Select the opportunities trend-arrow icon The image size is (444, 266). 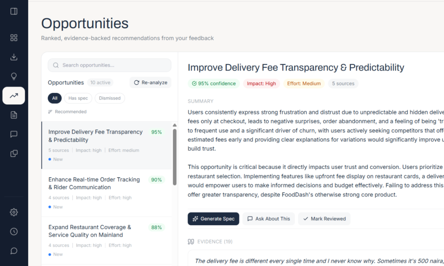pyautogui.click(x=14, y=96)
